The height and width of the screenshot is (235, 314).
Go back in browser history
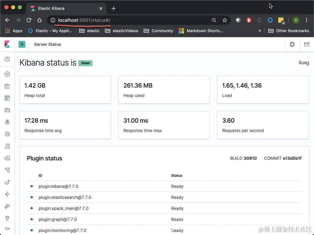point(7,20)
